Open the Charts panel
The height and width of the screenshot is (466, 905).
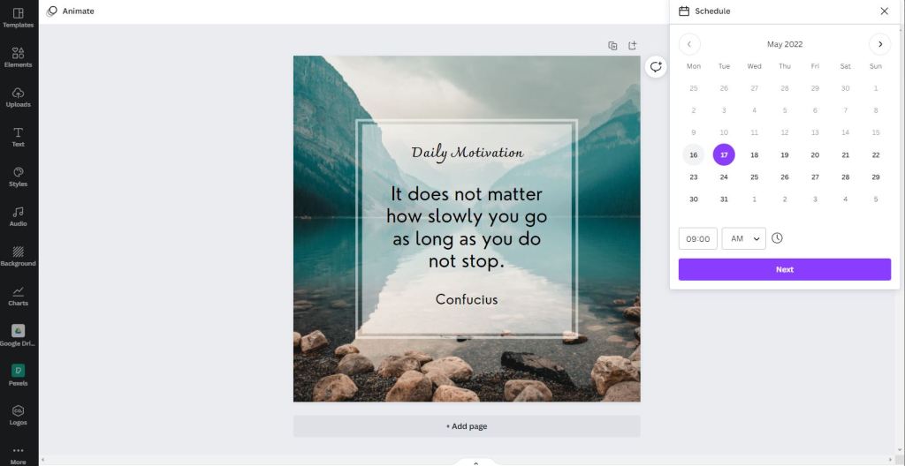coord(18,297)
